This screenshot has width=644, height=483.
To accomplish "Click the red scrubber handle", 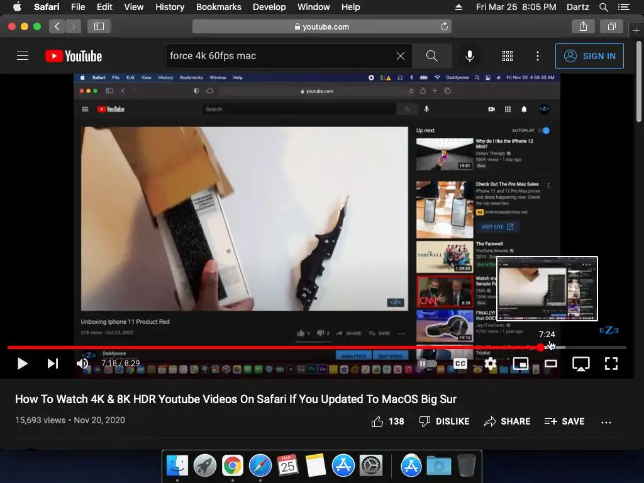I will [540, 347].
